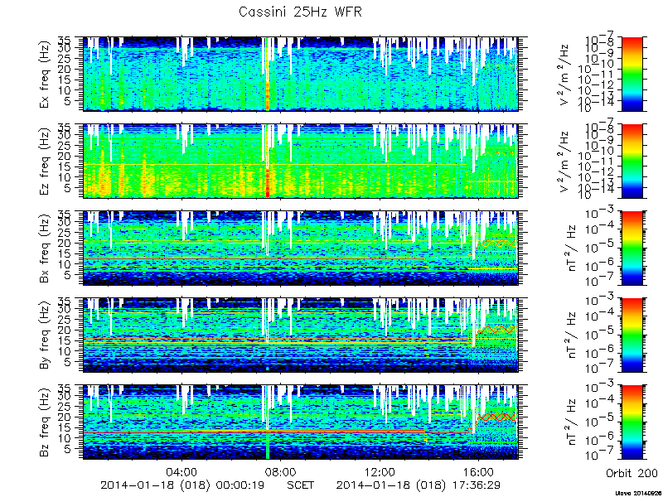Click the Ex panel color scale bar
The width and height of the screenshot is (663, 497).
pyautogui.click(x=632, y=74)
